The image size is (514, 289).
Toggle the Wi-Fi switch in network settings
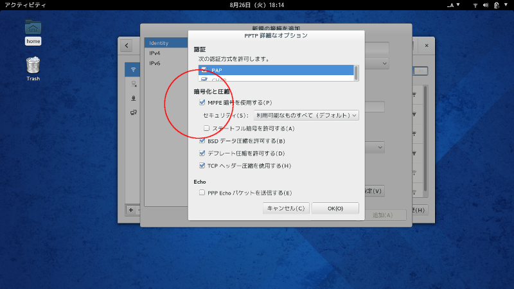tap(420, 71)
